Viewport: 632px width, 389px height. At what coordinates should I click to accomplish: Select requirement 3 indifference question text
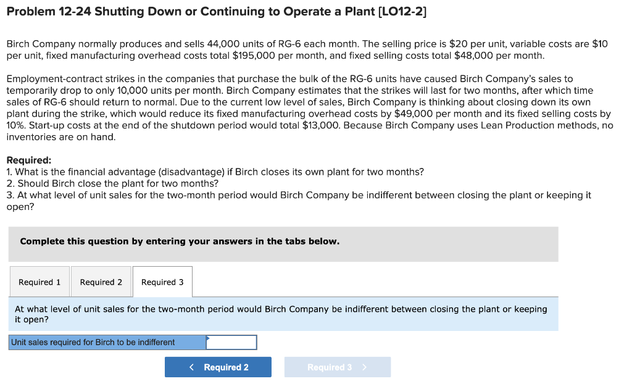(296, 194)
